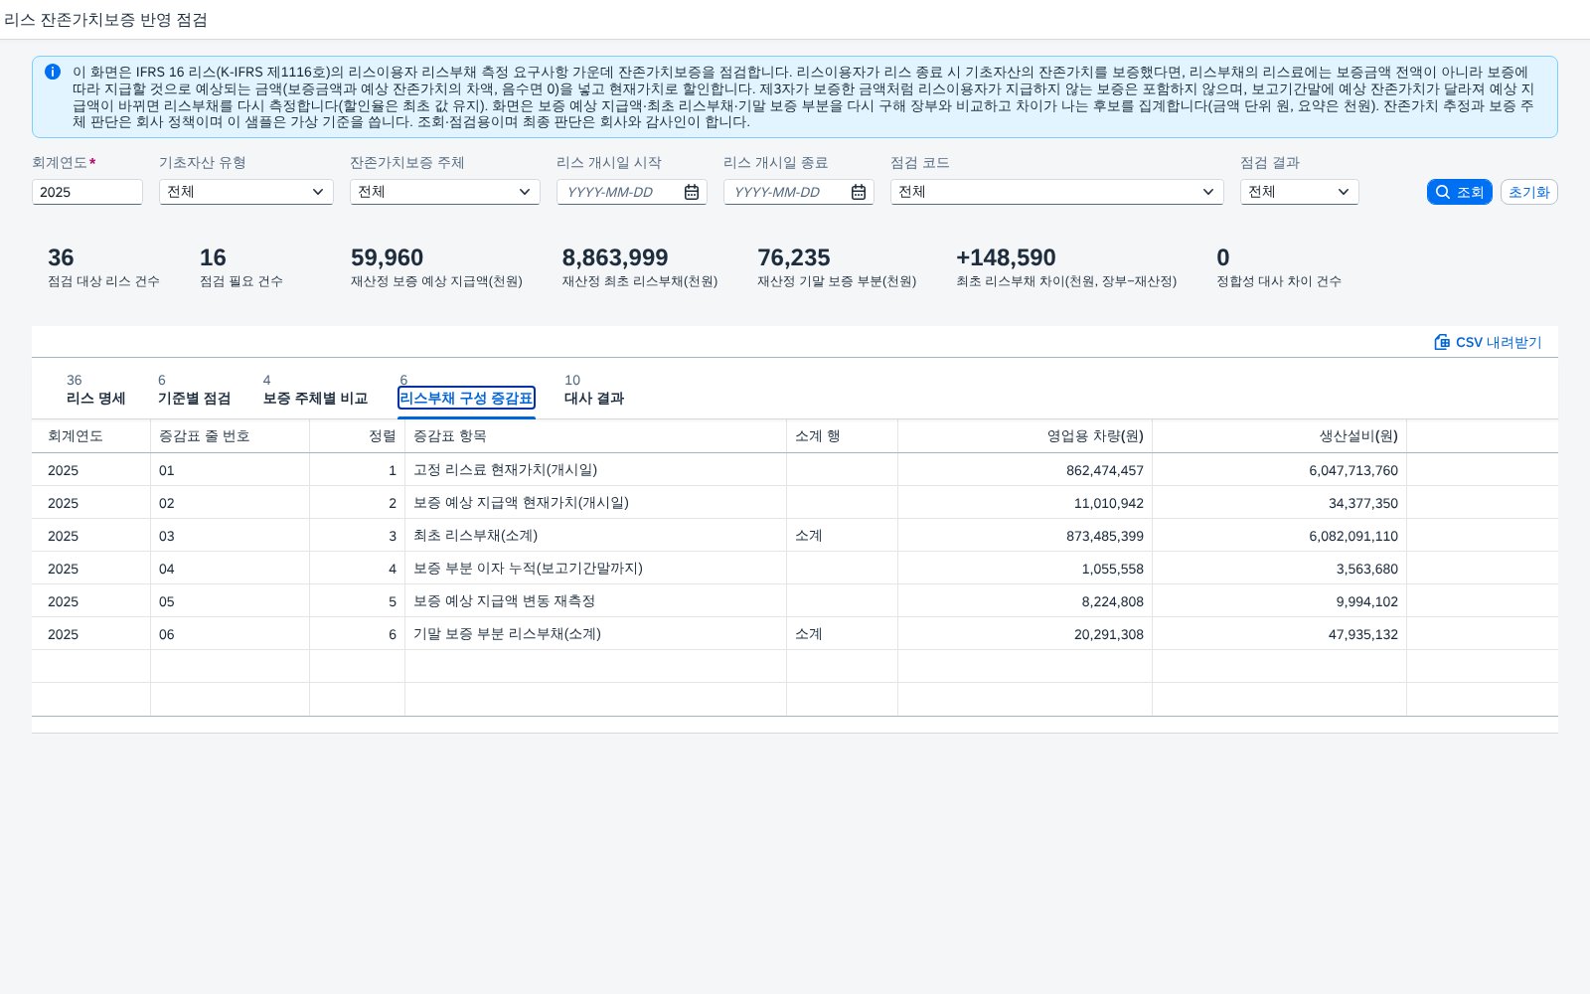Select the 고정 리스료 현재가치(개시일) row
The width and height of the screenshot is (1590, 994).
pyautogui.click(x=795, y=470)
